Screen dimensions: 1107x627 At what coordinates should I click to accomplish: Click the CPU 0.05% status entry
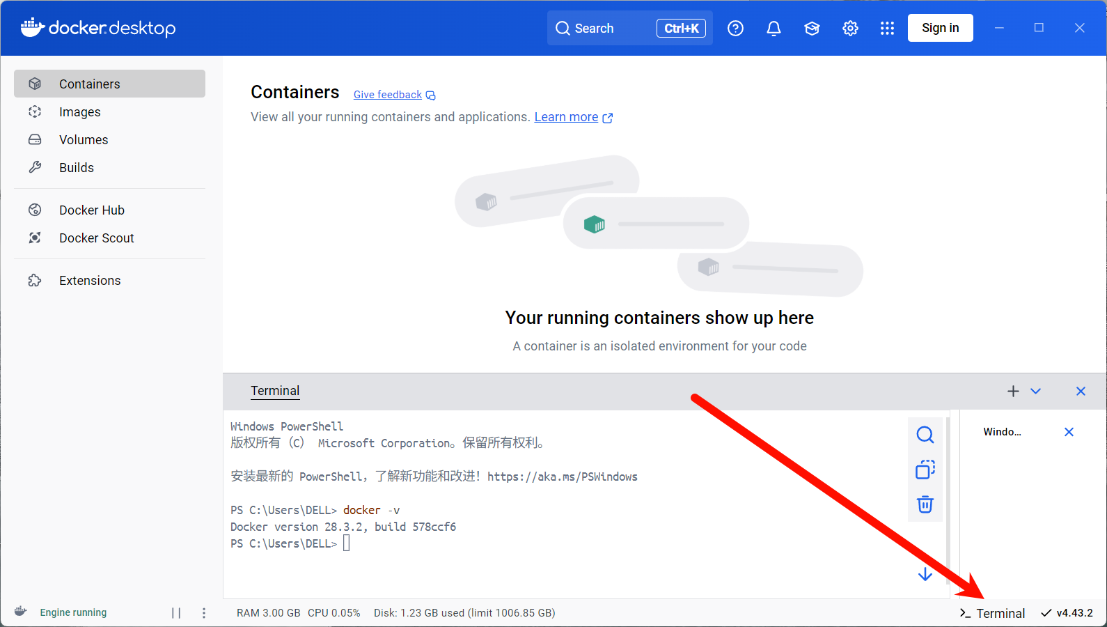[334, 613]
